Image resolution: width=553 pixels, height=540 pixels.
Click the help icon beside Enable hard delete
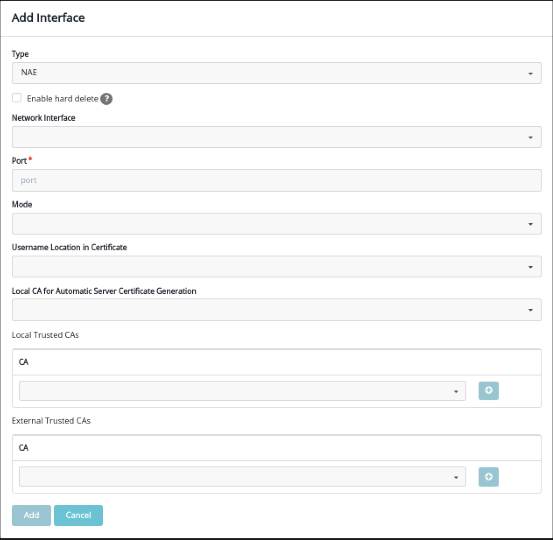[106, 99]
